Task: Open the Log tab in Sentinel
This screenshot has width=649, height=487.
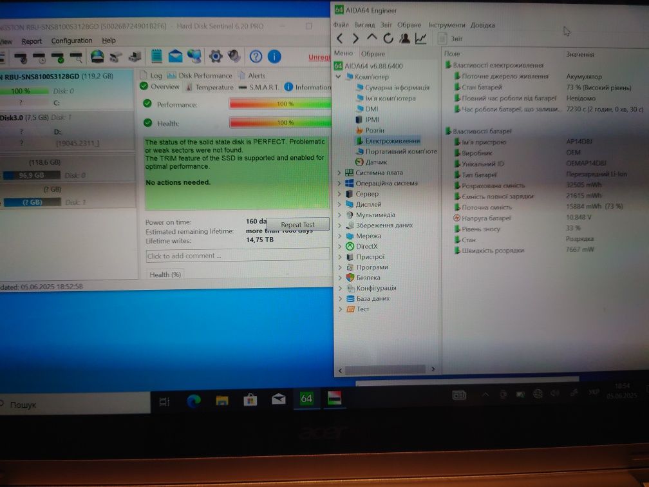Action: tap(151, 76)
